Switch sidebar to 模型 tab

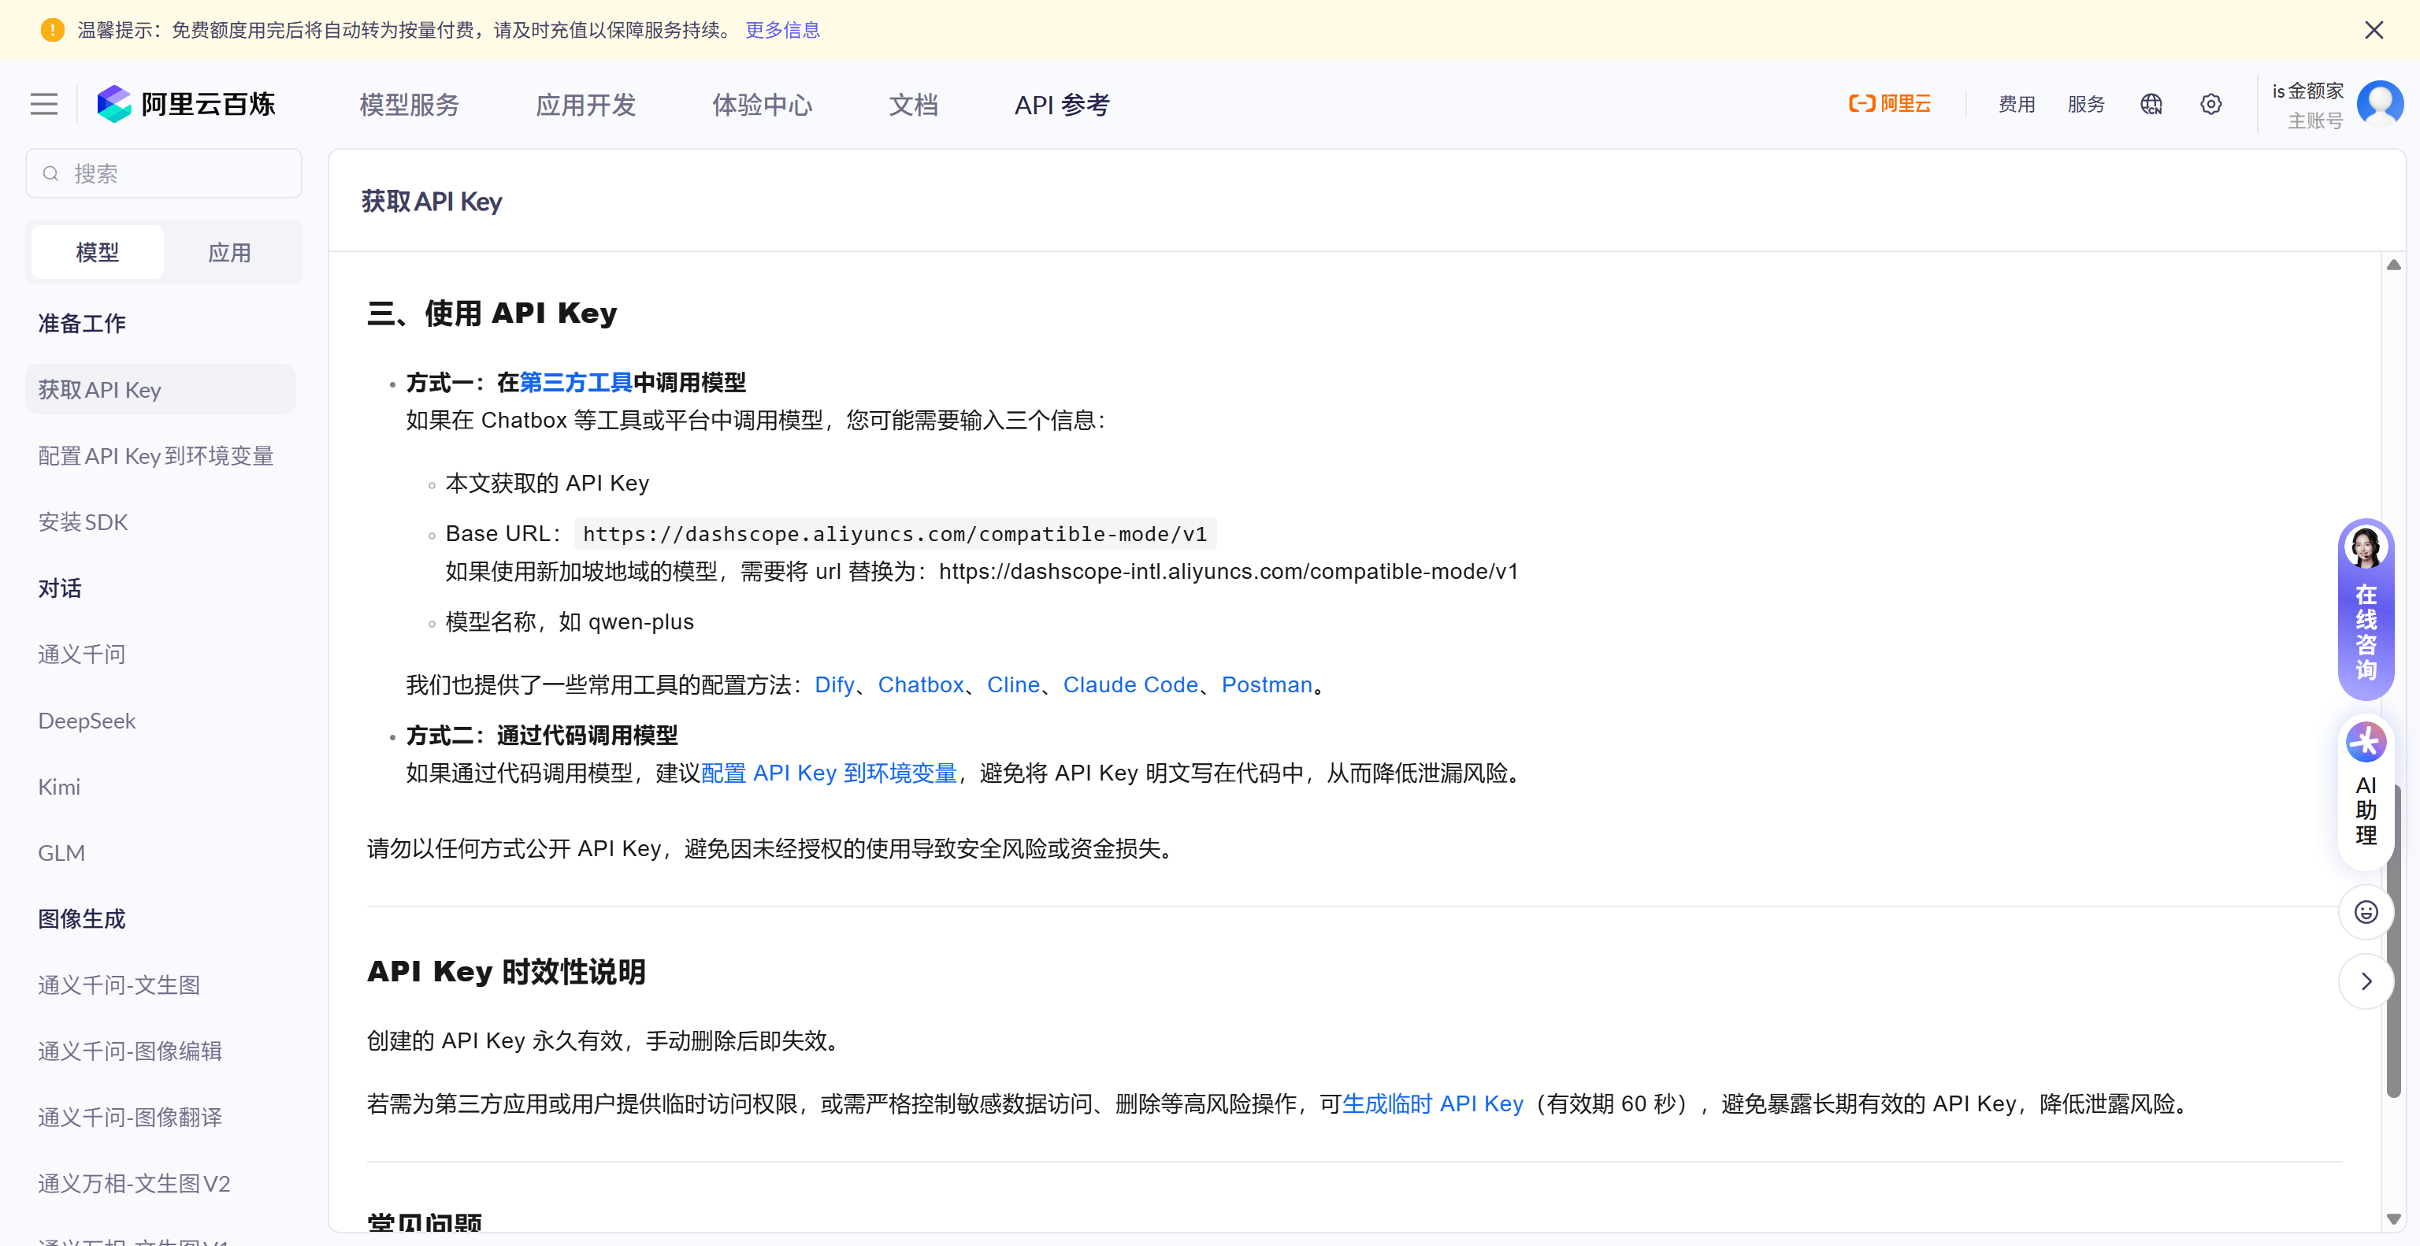(98, 253)
